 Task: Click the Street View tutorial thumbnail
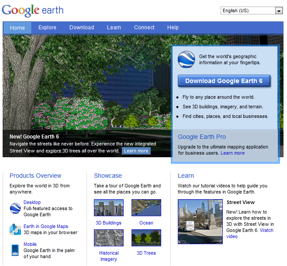click(x=200, y=222)
